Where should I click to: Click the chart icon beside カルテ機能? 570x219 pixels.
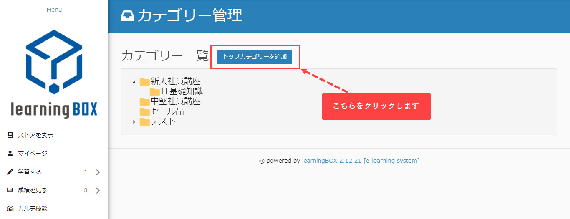click(x=10, y=209)
